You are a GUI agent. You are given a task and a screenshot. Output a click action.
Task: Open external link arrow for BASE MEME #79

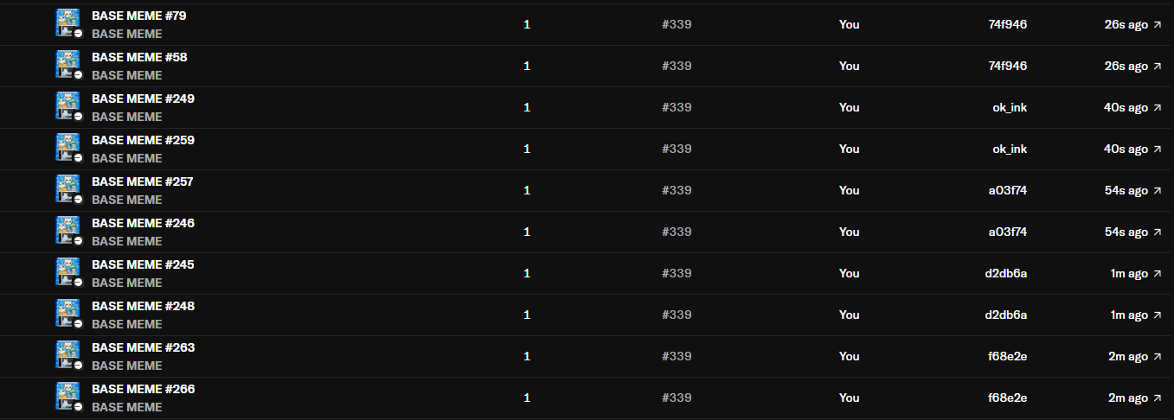click(1158, 25)
